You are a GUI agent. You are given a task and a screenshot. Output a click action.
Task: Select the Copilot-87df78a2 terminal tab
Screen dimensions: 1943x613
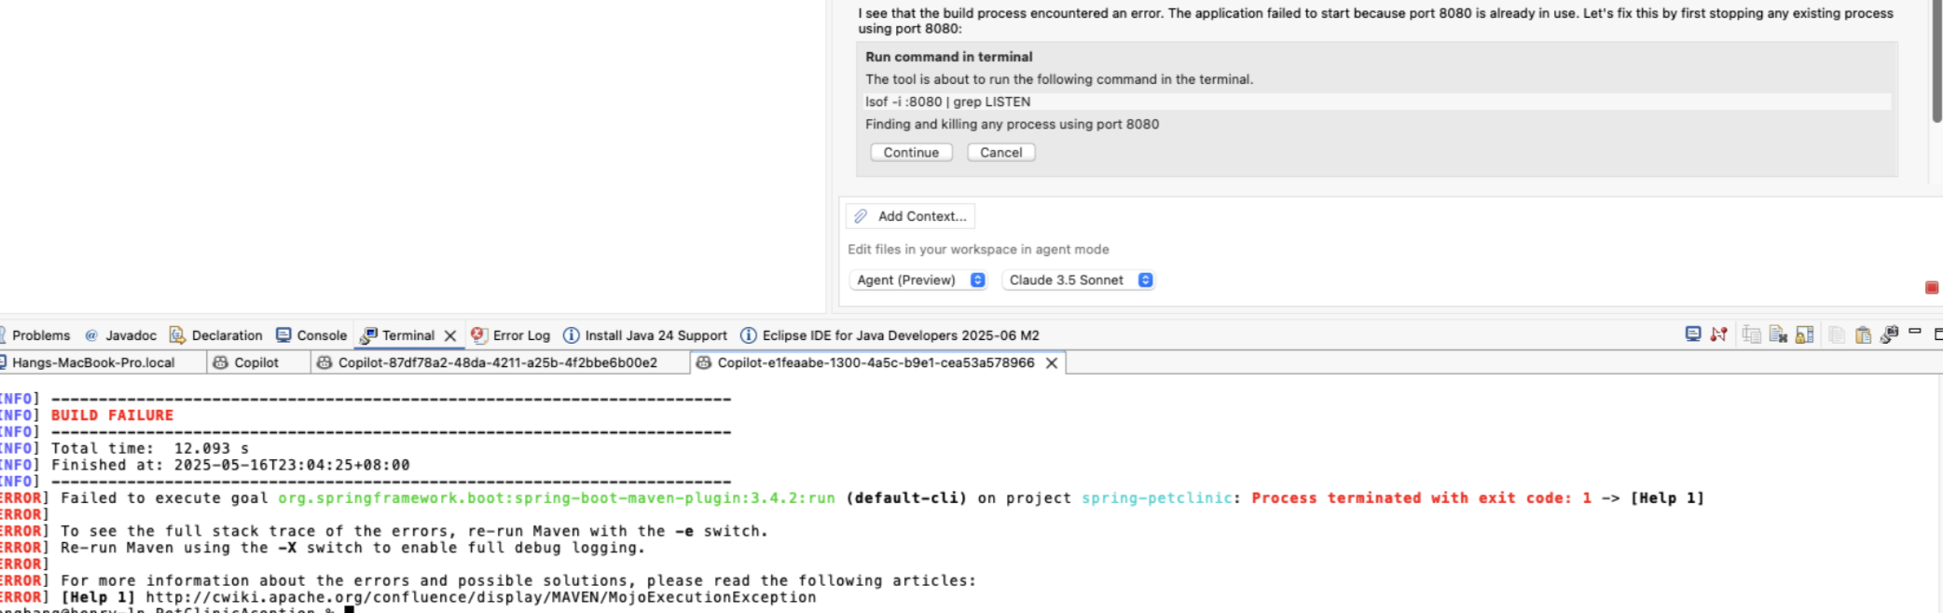[498, 362]
